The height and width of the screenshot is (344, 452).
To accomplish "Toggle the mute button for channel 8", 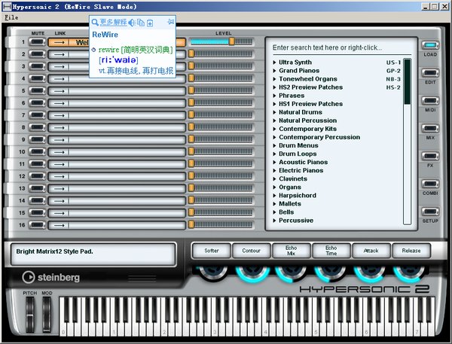I will pyautogui.click(x=38, y=127).
